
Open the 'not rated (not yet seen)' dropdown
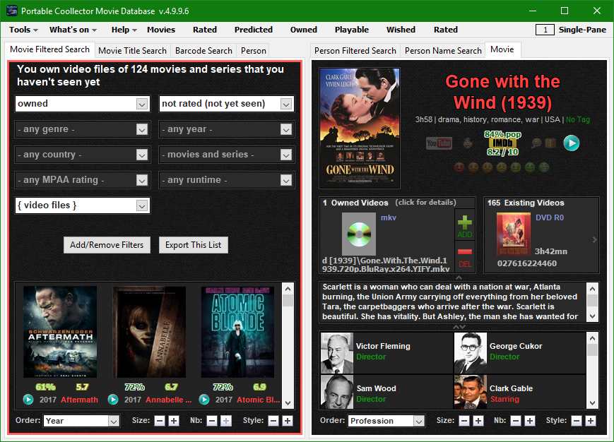click(226, 104)
